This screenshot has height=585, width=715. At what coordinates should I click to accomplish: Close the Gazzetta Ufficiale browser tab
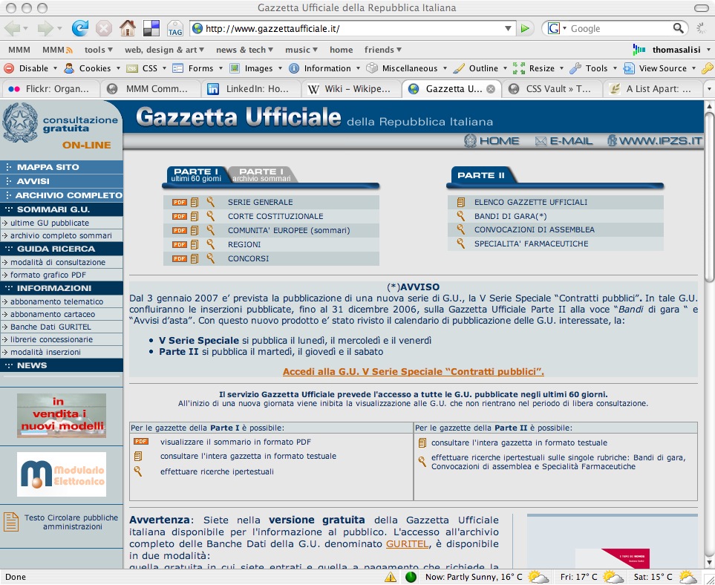coord(490,89)
